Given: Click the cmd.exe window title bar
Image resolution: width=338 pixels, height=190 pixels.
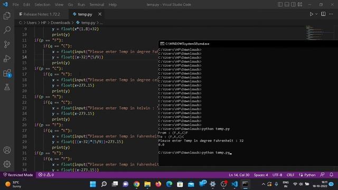Looking at the screenshot, I should [248, 44].
